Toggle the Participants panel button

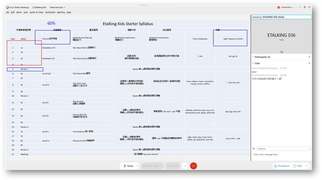[281, 166]
